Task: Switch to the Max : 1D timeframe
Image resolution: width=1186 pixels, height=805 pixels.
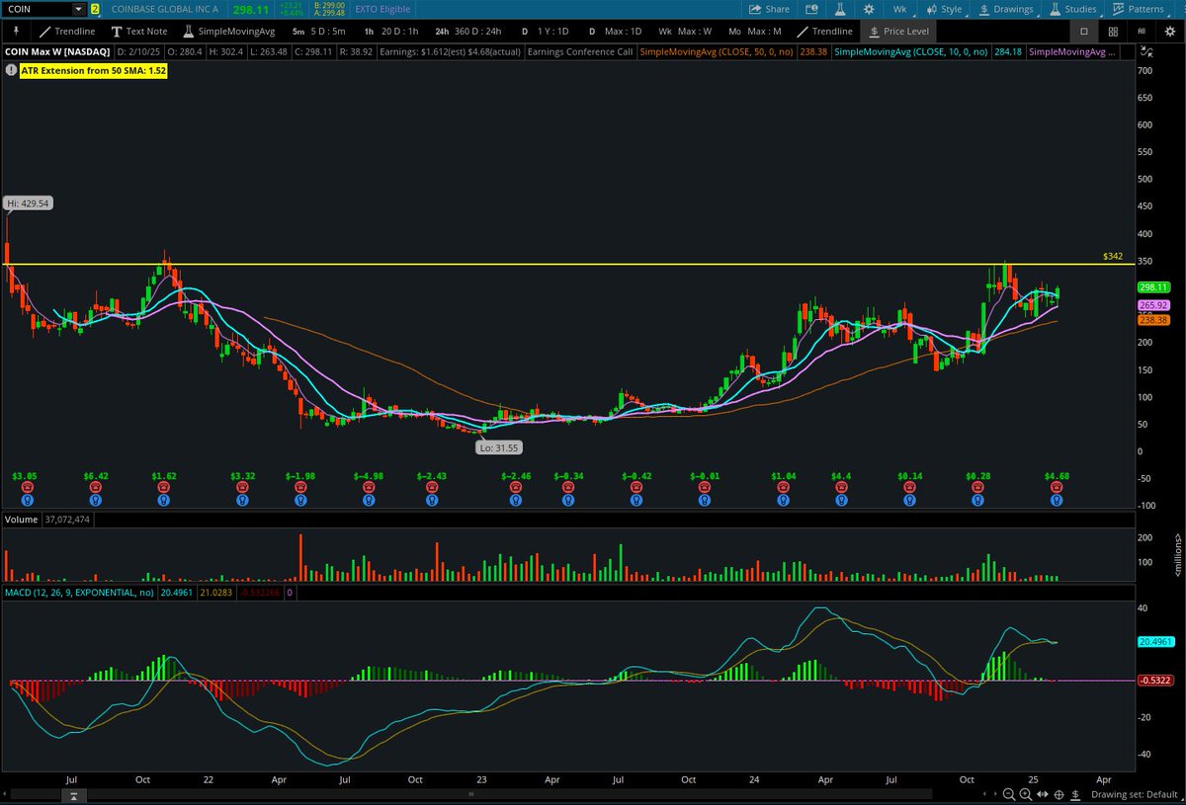Action: tap(615, 31)
